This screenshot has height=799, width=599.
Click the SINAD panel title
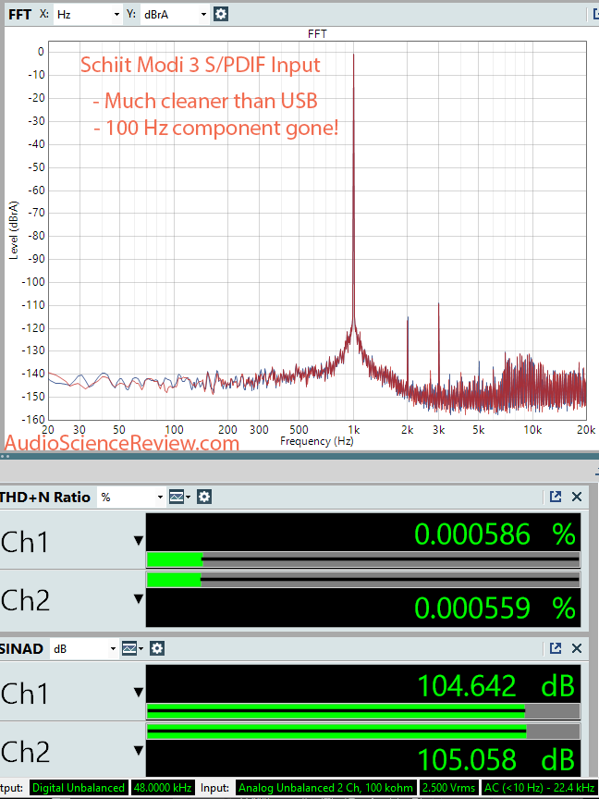21,648
